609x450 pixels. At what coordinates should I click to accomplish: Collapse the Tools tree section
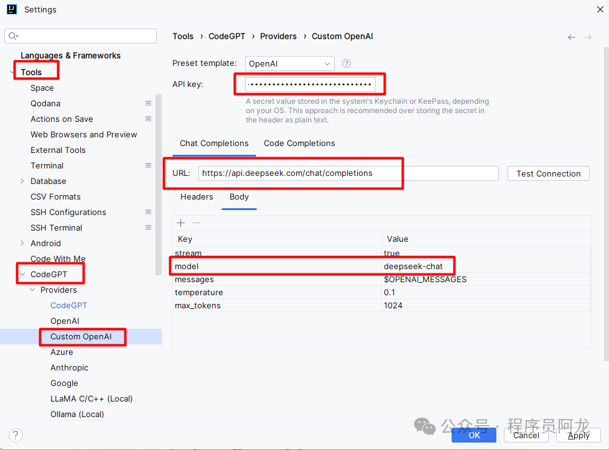(x=12, y=72)
